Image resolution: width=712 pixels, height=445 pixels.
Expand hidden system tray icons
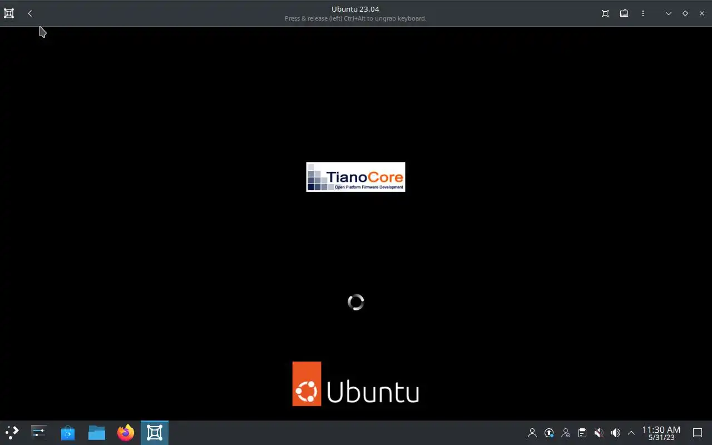631,433
